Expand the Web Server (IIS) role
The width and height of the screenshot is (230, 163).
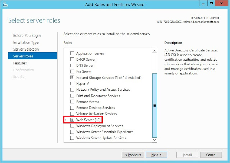tap(65, 120)
